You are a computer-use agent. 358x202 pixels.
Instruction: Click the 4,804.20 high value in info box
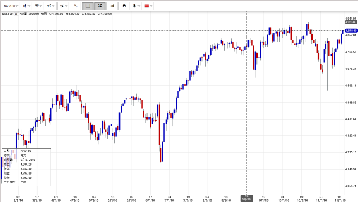click(26, 164)
